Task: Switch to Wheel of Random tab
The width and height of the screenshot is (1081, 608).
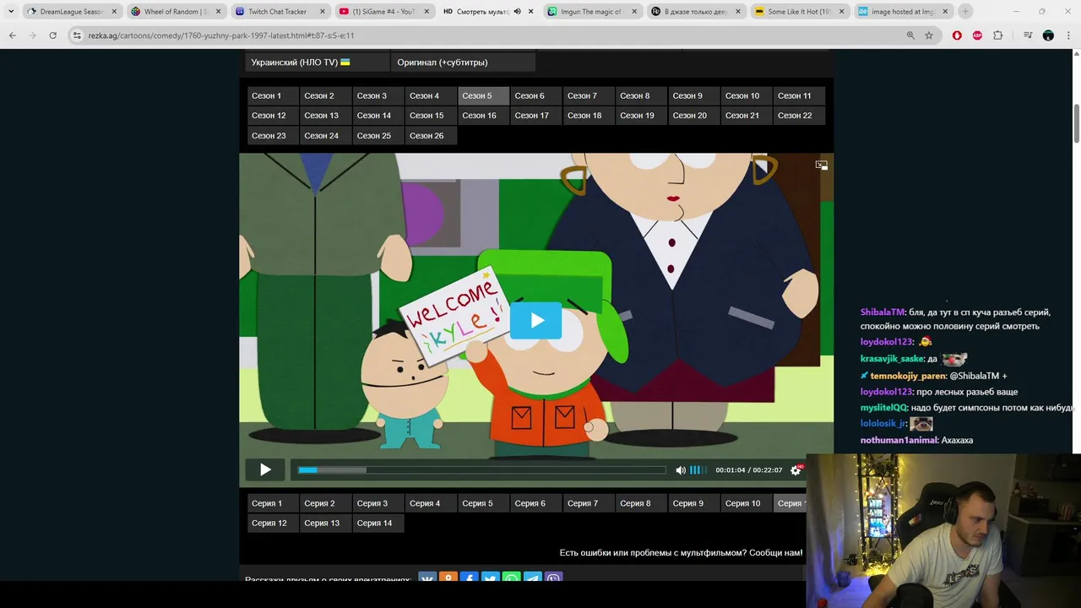Action: pyautogui.click(x=176, y=12)
